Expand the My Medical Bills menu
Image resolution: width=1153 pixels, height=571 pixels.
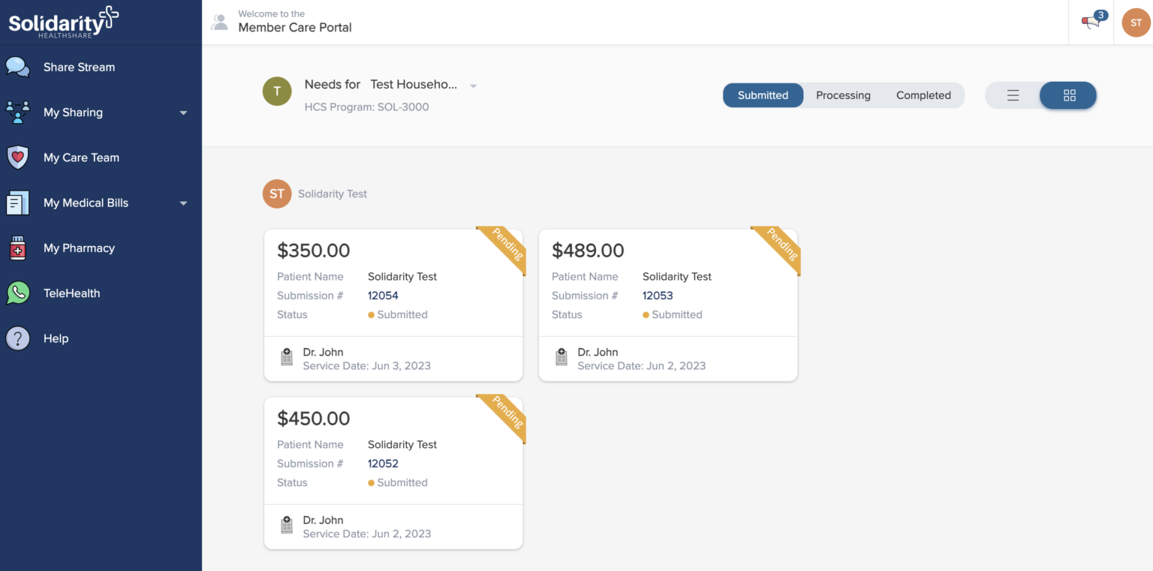coord(183,203)
